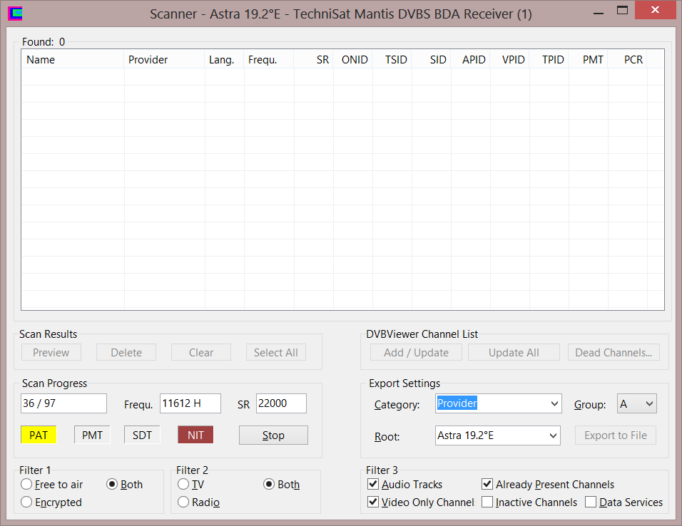Click the Frequ. input field
Screen dimensions: 682x526
[x=190, y=403]
